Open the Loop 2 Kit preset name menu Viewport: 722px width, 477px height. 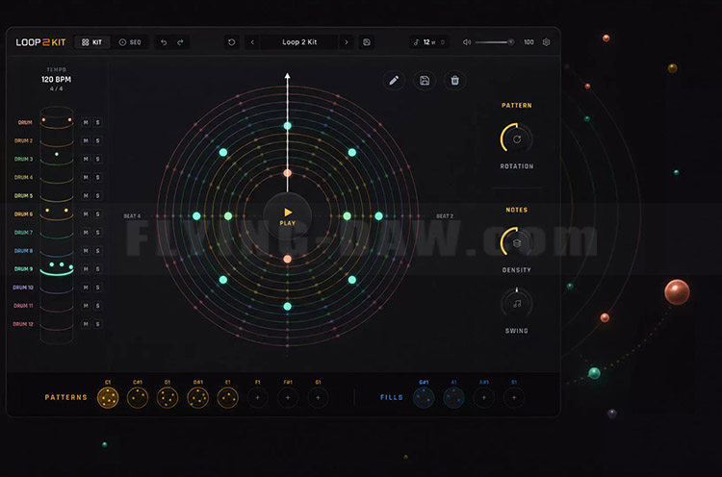pos(299,42)
